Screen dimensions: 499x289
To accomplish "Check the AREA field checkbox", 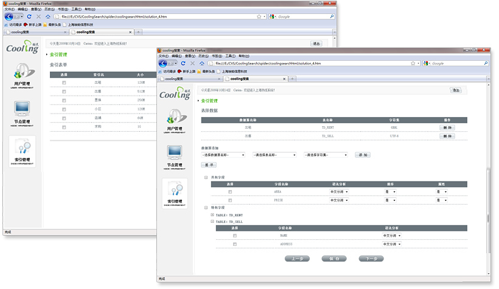I will pos(230,191).
